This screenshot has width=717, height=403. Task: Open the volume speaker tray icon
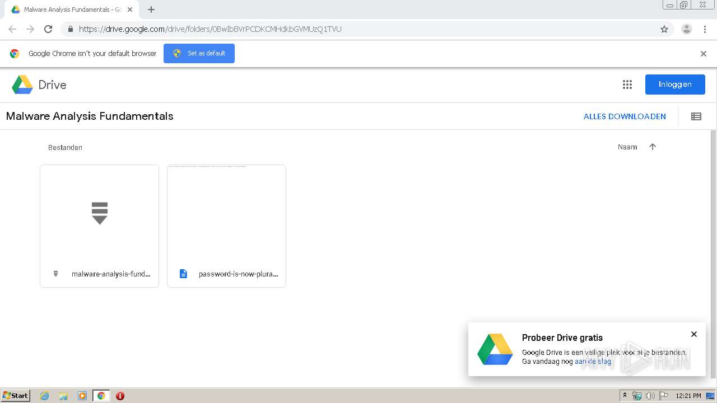click(650, 396)
